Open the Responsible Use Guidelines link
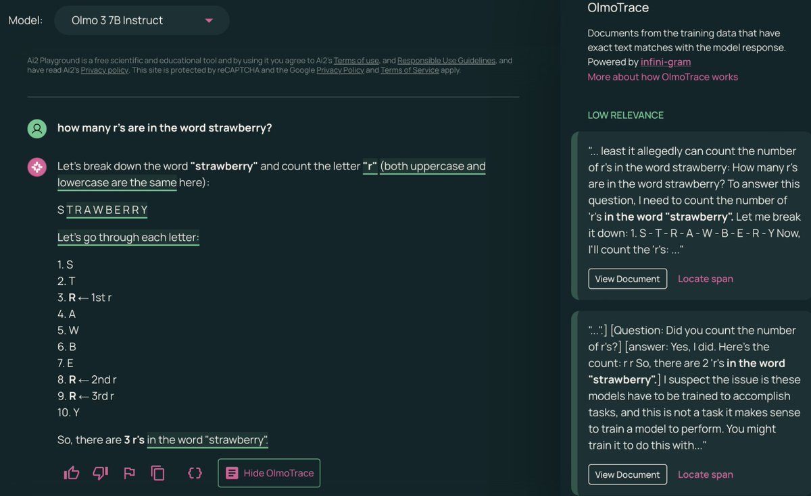 447,61
